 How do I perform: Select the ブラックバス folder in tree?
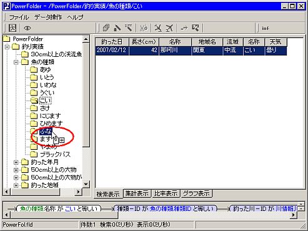(55, 154)
